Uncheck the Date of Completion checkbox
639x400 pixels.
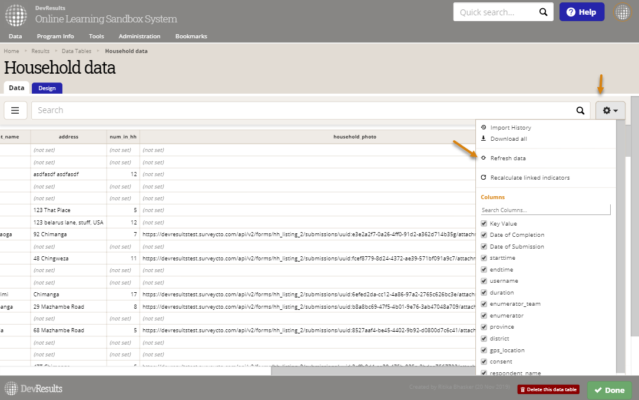point(484,235)
